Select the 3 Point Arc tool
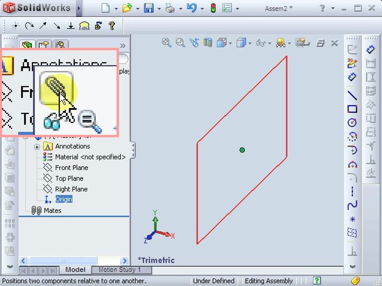Screen dimensions: 382x286 click(352, 164)
